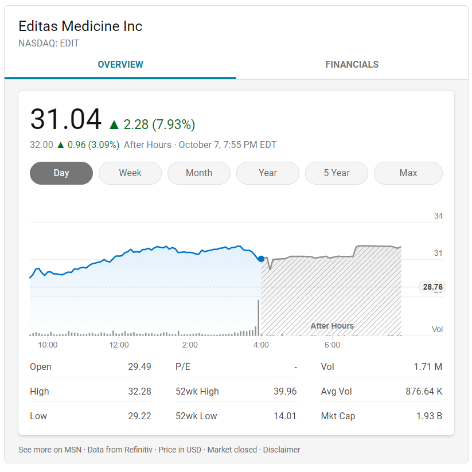
Task: Click the Data from Refinitiv text
Action: pos(120,450)
